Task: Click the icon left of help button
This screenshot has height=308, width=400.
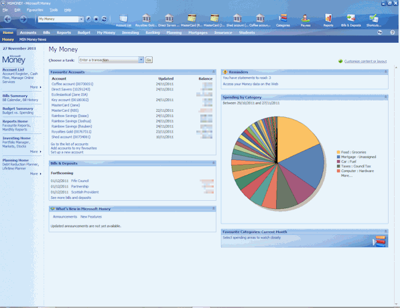Action: [380, 32]
